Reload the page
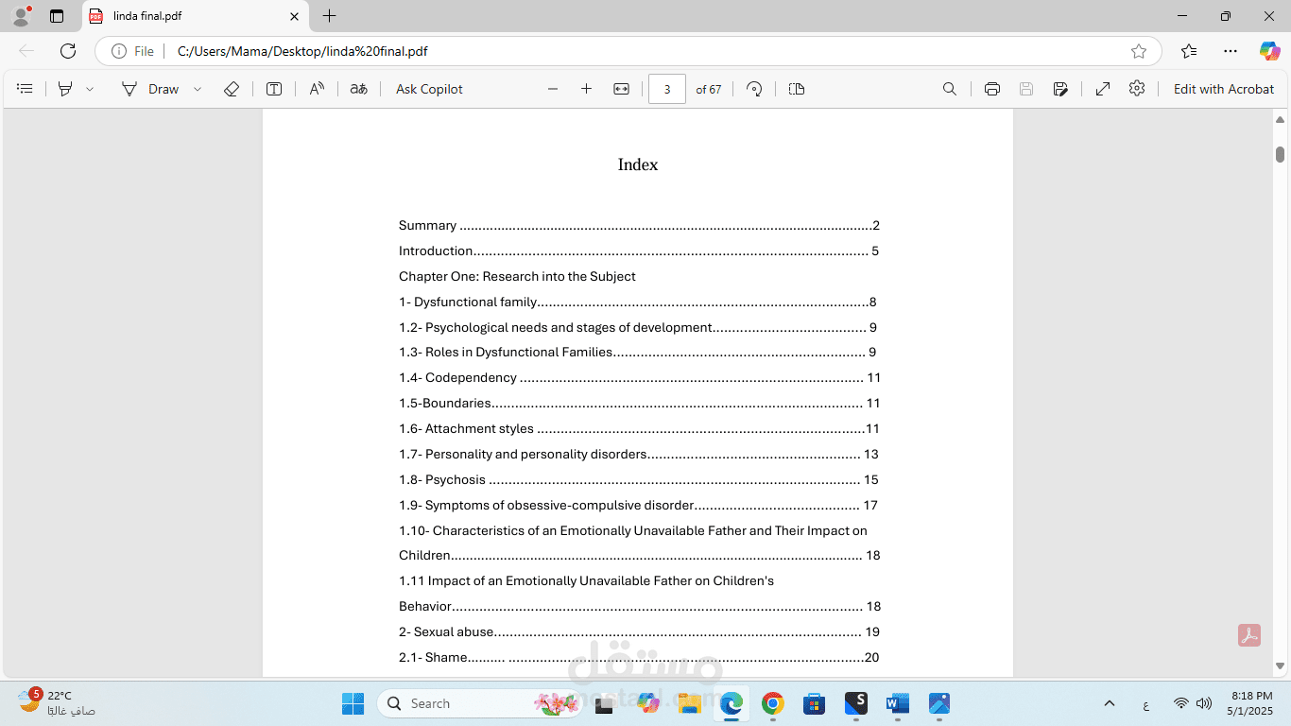Screen dimensions: 1291x726 coord(68,51)
